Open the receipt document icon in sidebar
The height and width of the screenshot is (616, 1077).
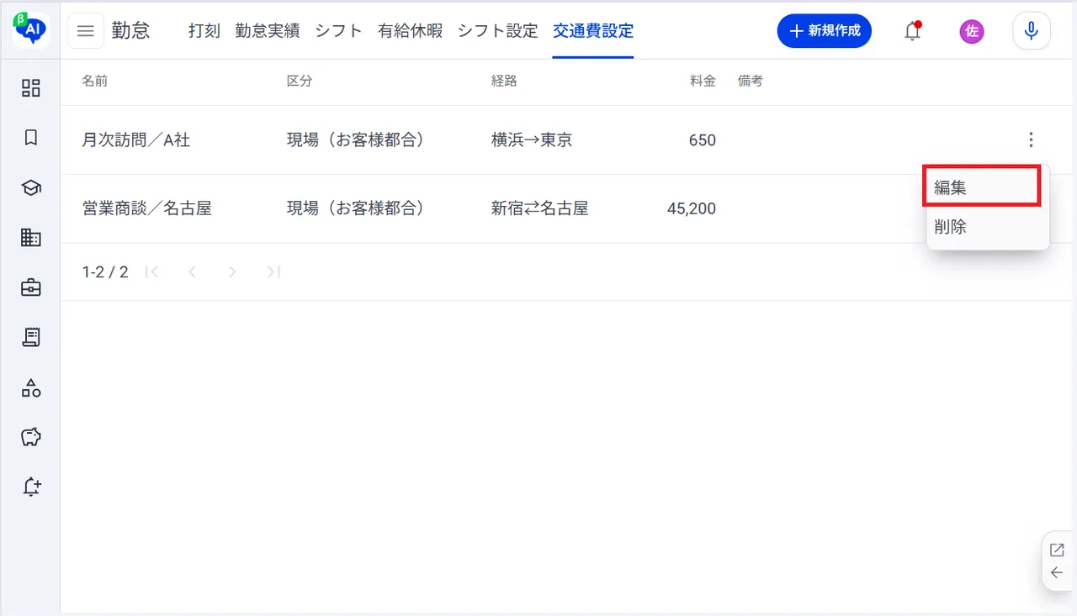(31, 337)
